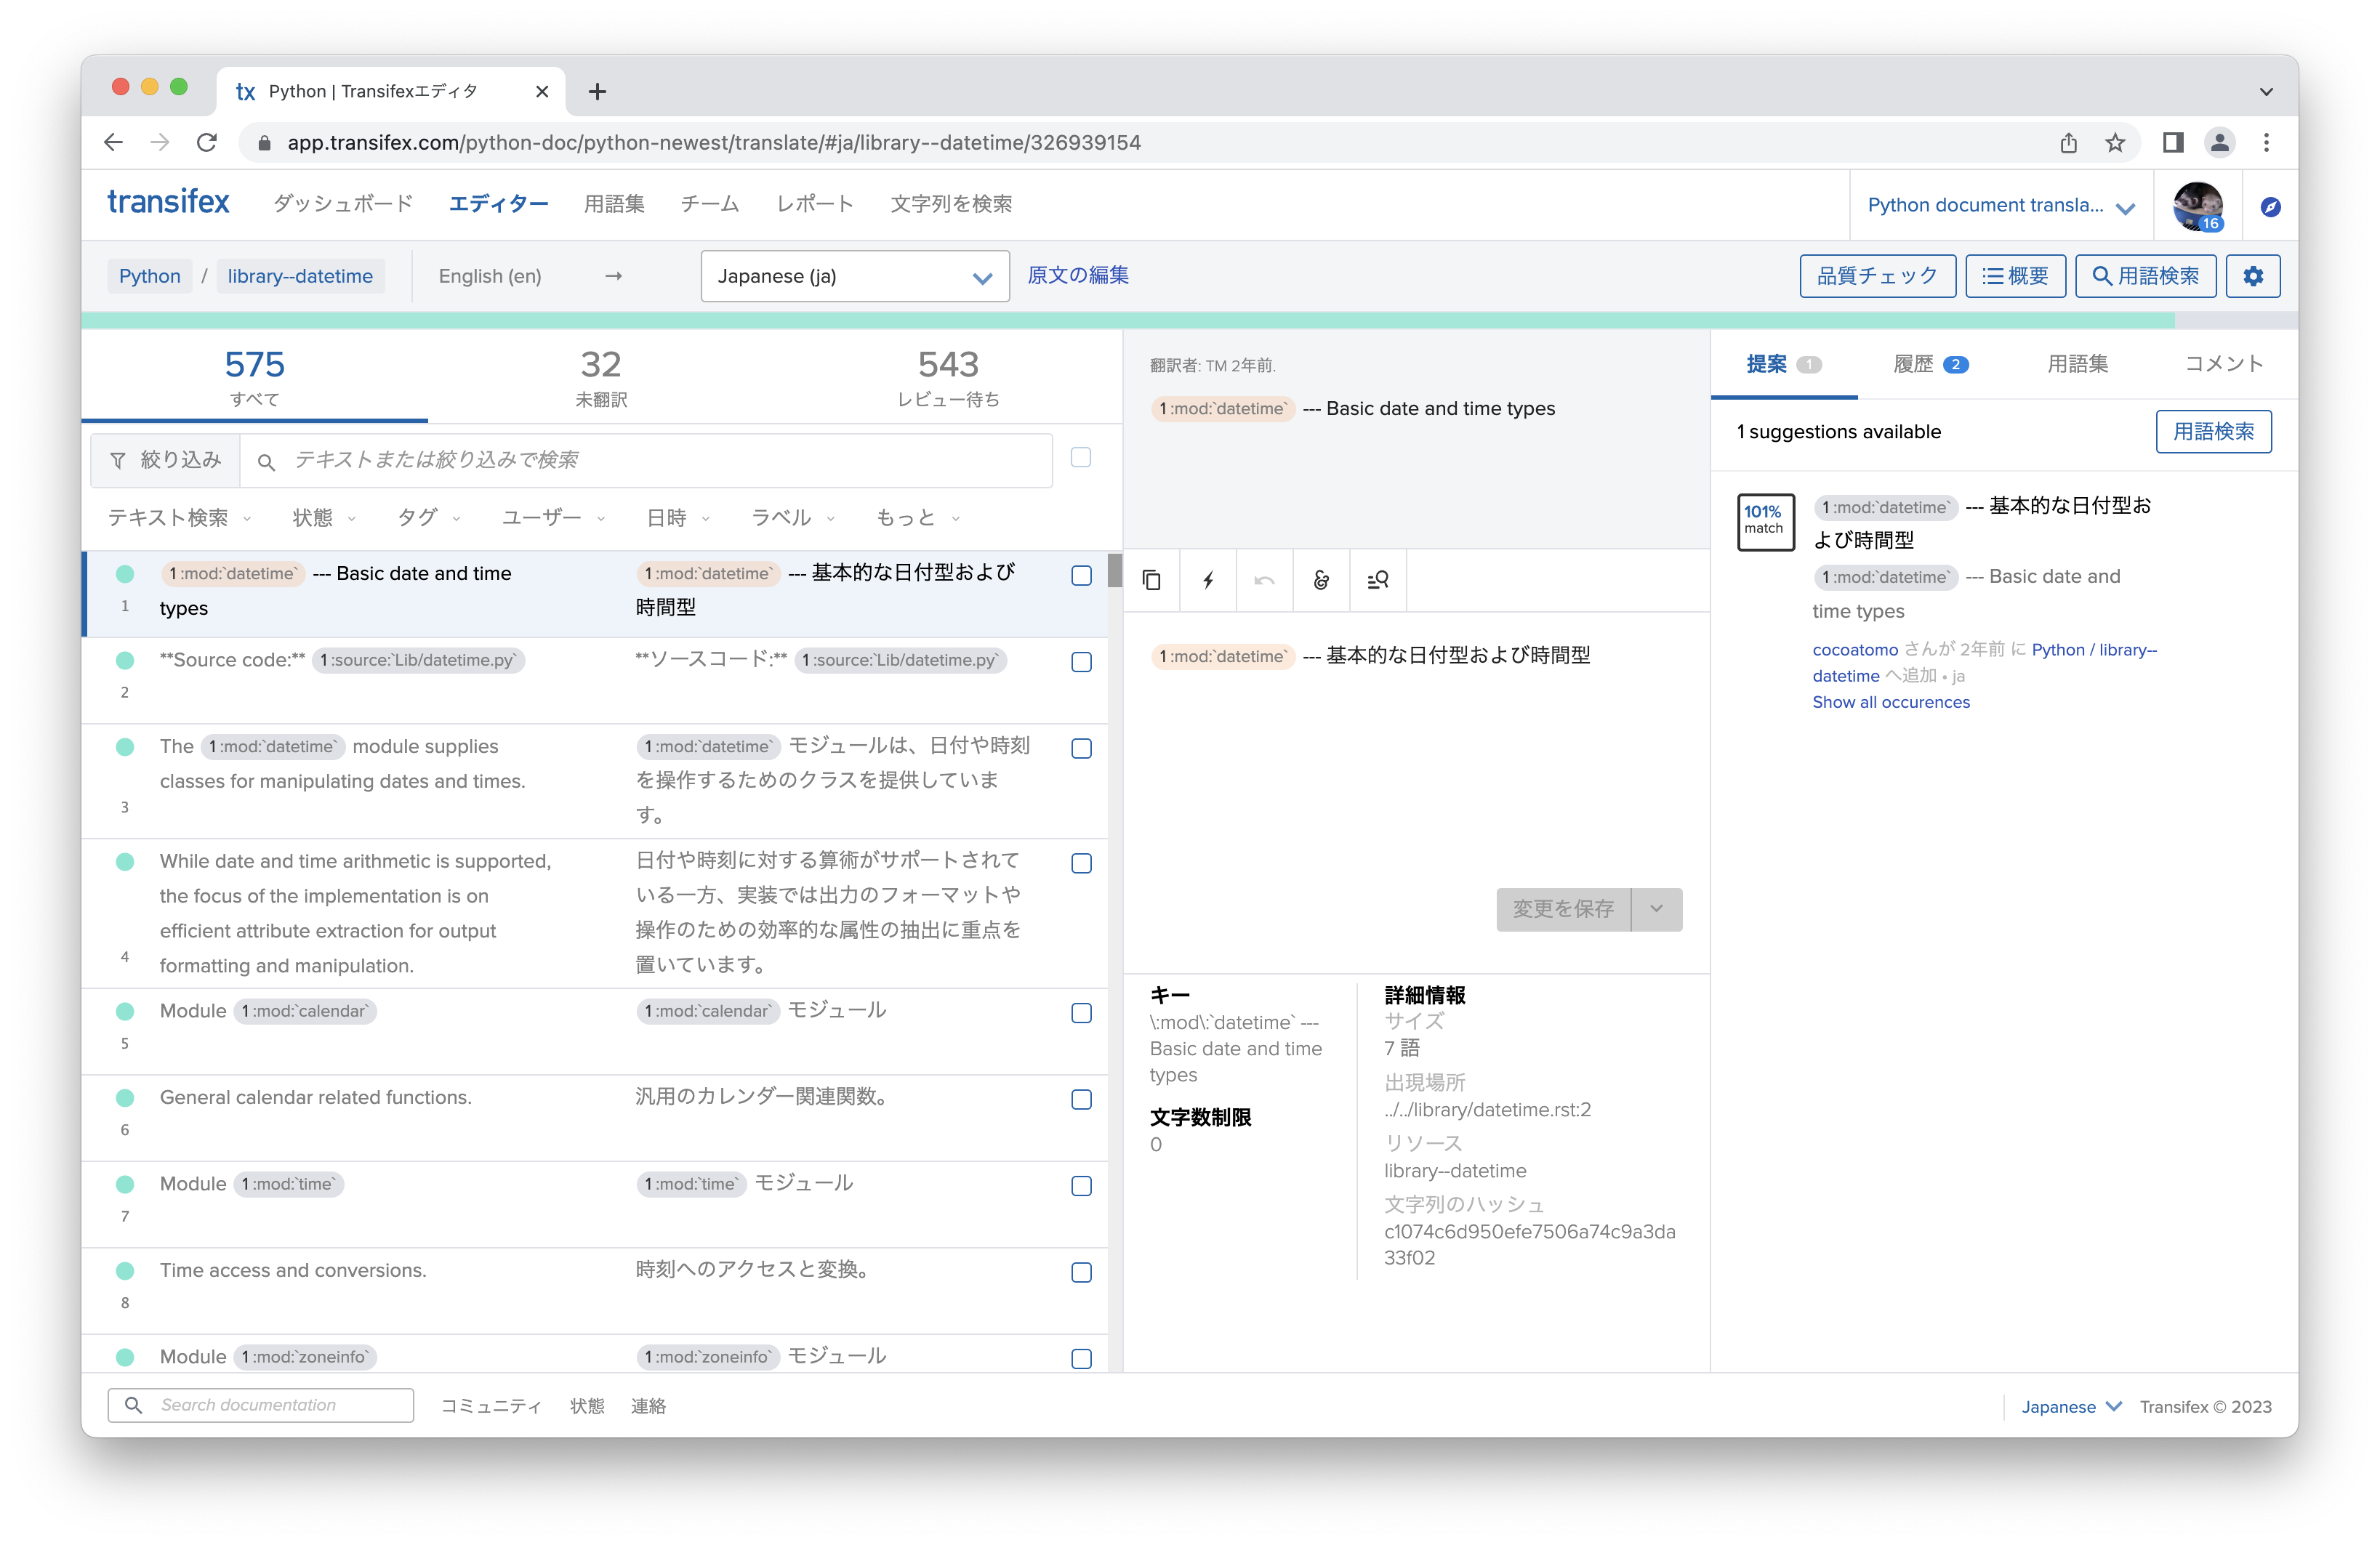The height and width of the screenshot is (1545, 2380).
Task: Click the copy source text icon
Action: pos(1151,580)
